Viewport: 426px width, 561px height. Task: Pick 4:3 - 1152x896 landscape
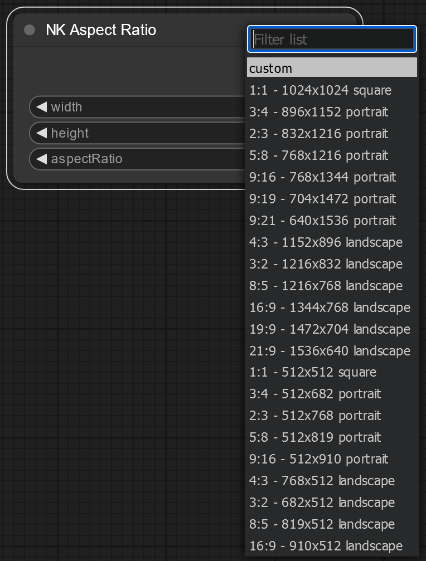click(x=332, y=242)
